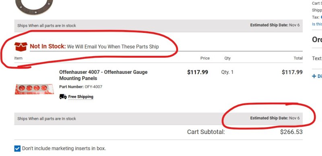
Task: Click the blue Tax info icon
Action: click(x=321, y=17)
